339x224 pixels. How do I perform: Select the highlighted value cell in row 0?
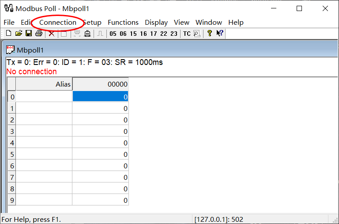pos(100,97)
